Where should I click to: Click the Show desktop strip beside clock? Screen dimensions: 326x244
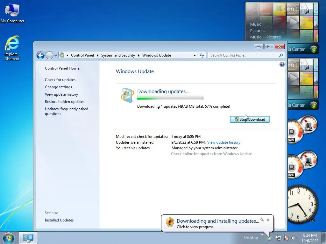tap(324, 238)
